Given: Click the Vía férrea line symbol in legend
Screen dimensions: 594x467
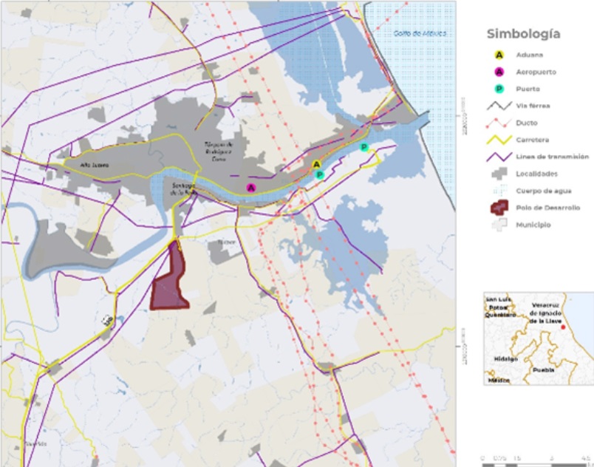Looking at the screenshot, I should tap(499, 106).
